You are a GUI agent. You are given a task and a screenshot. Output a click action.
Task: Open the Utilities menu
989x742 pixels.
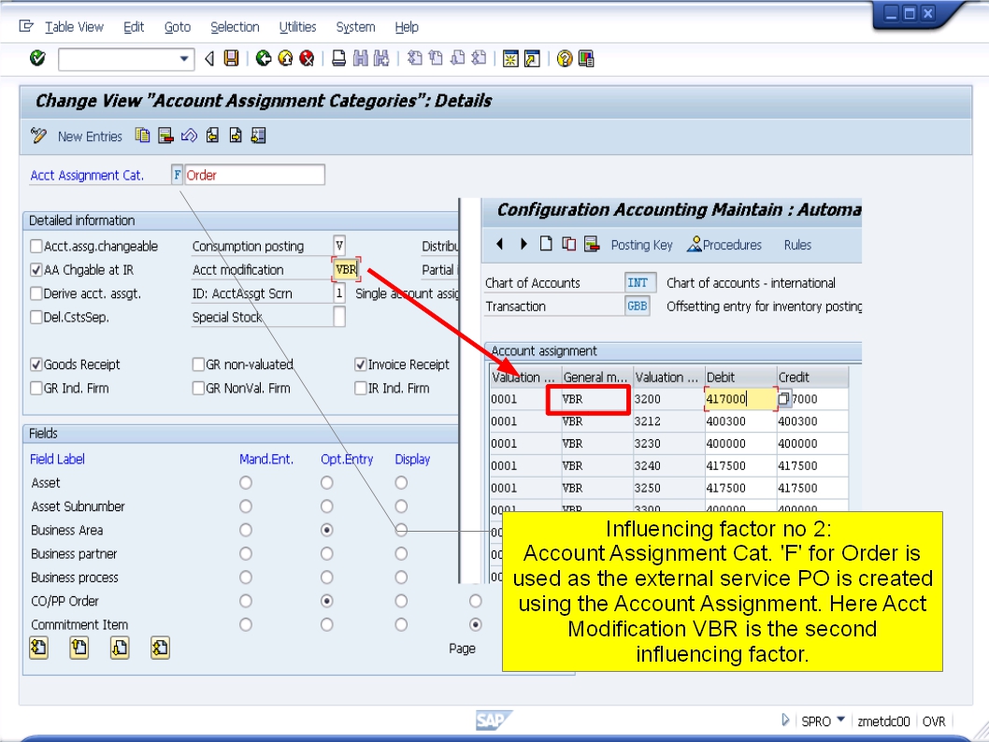pos(297,27)
